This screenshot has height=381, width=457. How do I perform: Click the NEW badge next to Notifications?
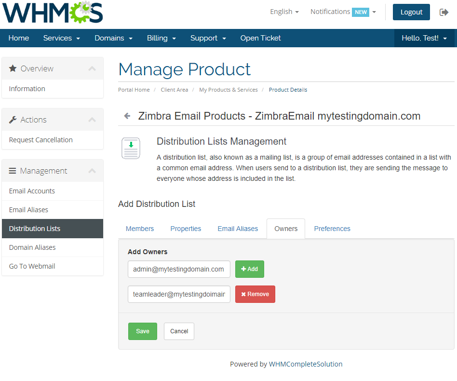(x=361, y=12)
